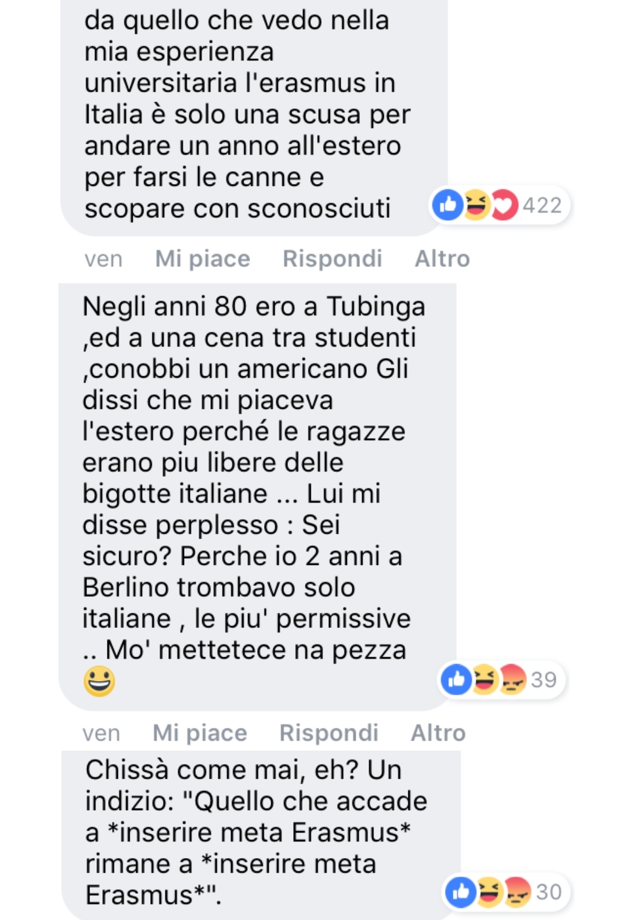631x920 pixels.
Task: Click the like icon on 39-reaction comment
Action: [456, 679]
